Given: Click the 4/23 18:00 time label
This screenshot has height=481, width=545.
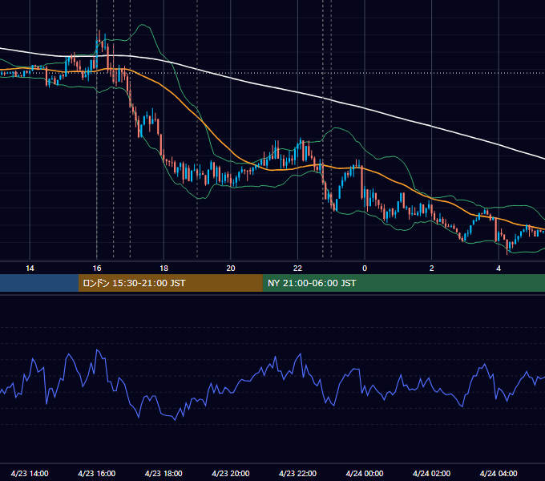Looking at the screenshot, I should 163,473.
